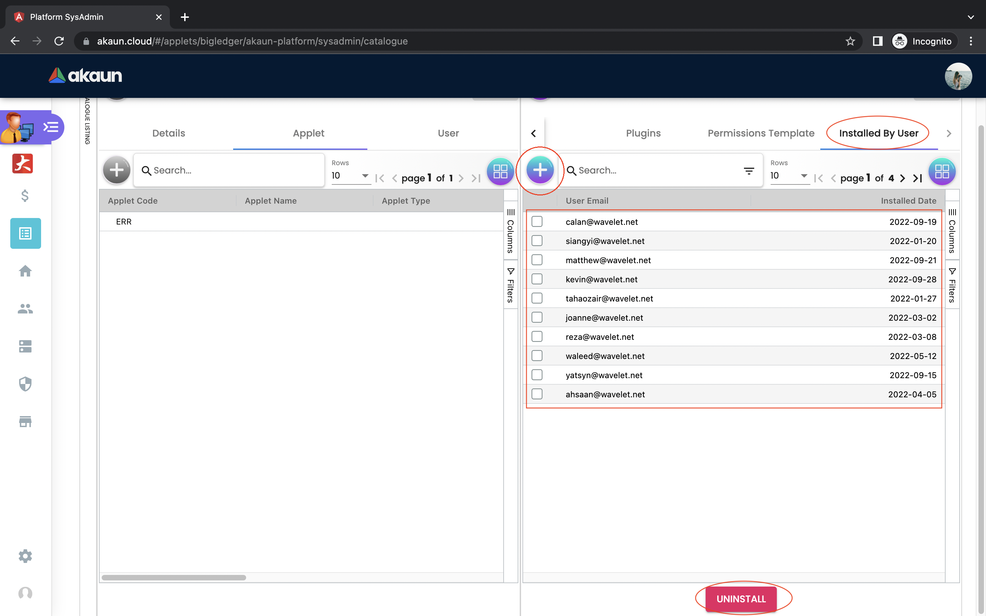Switch to the Permissions Template tab
Viewport: 986px width, 616px height.
pyautogui.click(x=761, y=133)
